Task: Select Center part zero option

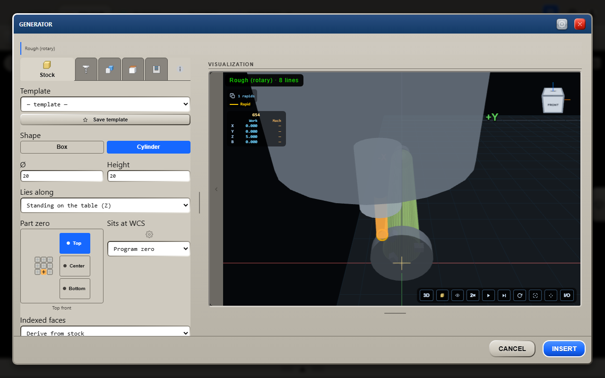Action: pos(75,266)
